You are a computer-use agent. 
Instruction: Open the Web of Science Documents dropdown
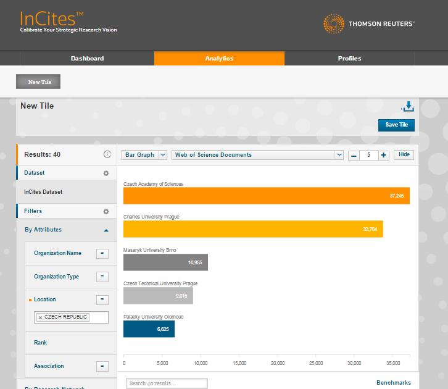coord(257,154)
